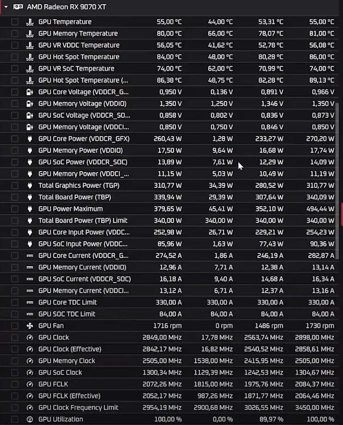Click the plug icon for Total Graphics Power (TGP)
This screenshot has height=425, width=343.
coord(30,186)
